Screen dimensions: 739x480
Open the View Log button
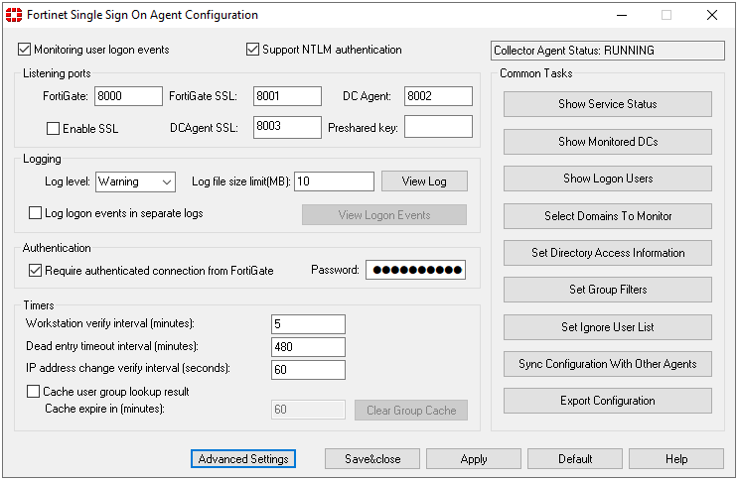424,181
